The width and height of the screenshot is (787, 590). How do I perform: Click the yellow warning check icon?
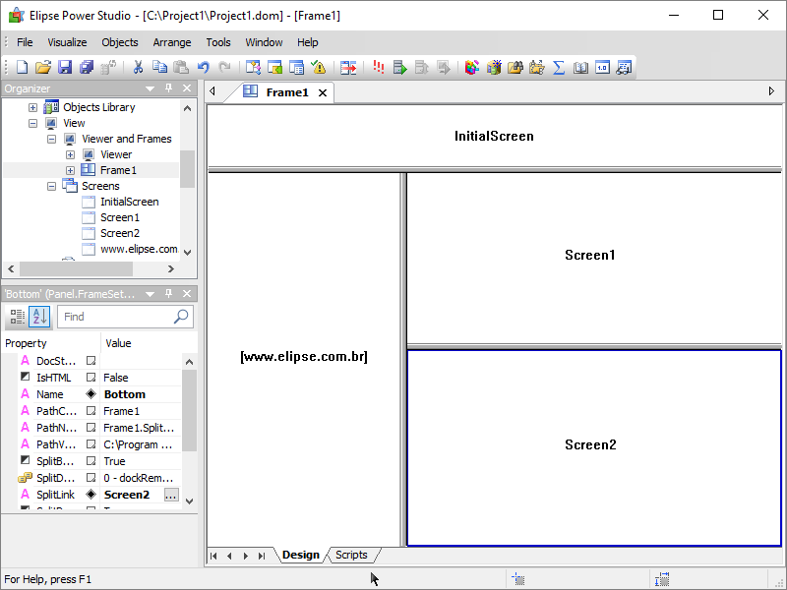pyautogui.click(x=318, y=68)
